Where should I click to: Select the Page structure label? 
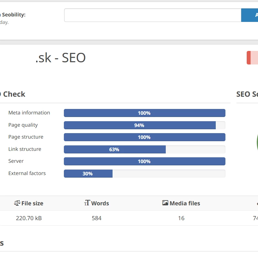pyautogui.click(x=26, y=137)
